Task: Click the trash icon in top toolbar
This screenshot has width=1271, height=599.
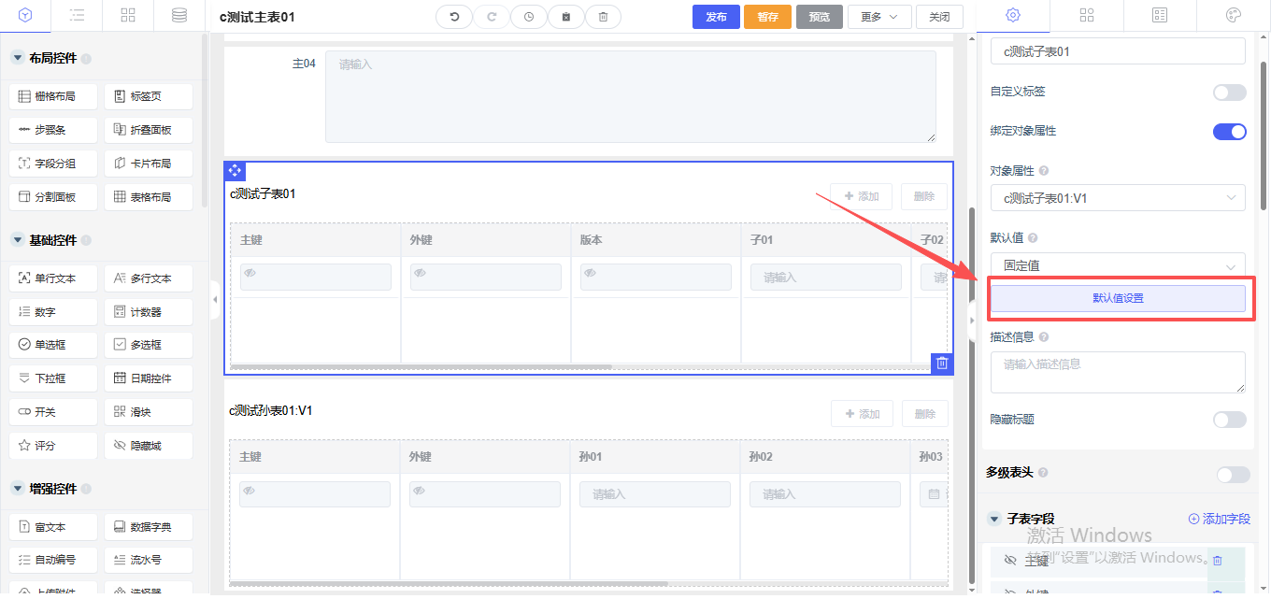Action: pos(603,17)
